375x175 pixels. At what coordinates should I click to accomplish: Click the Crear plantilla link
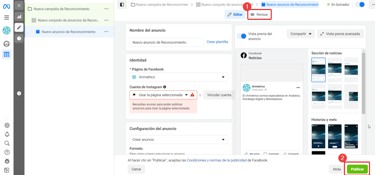[217, 42]
